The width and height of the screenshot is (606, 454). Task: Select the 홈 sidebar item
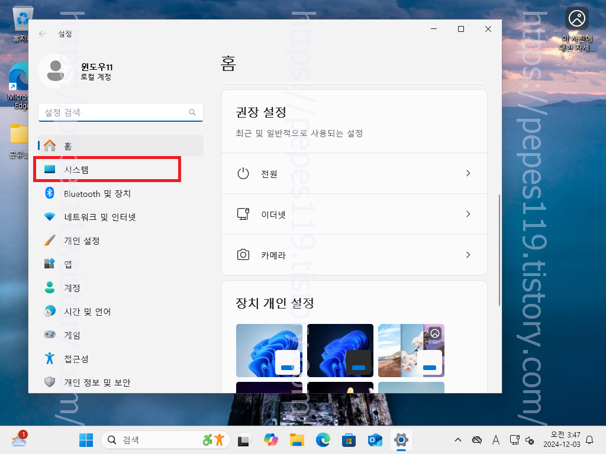(x=121, y=145)
